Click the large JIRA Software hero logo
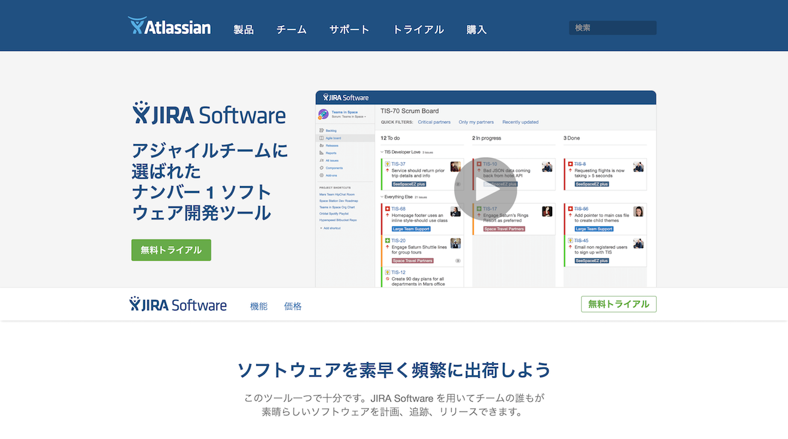 (209, 114)
